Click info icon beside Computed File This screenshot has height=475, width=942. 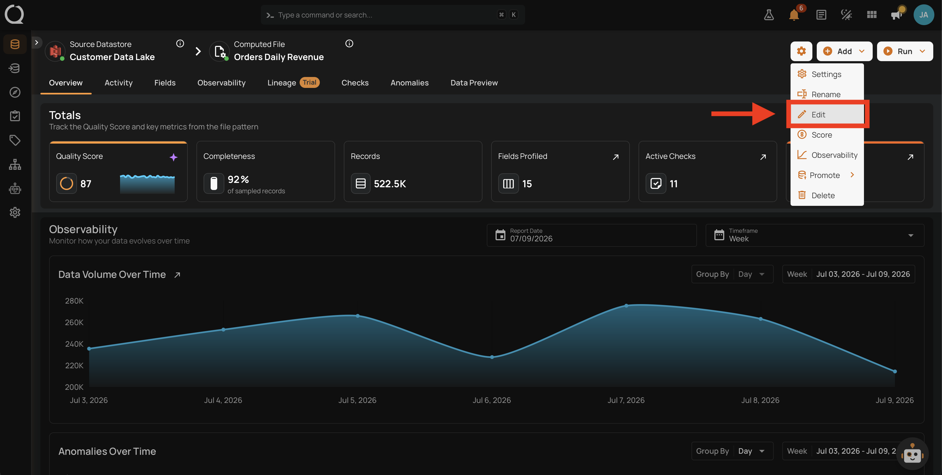click(349, 44)
